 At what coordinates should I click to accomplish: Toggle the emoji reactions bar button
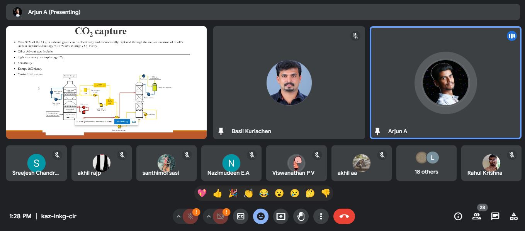click(261, 216)
